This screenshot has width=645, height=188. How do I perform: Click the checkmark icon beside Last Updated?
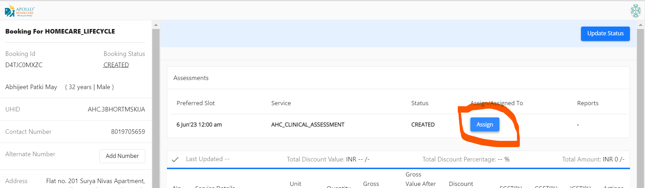[x=175, y=159]
